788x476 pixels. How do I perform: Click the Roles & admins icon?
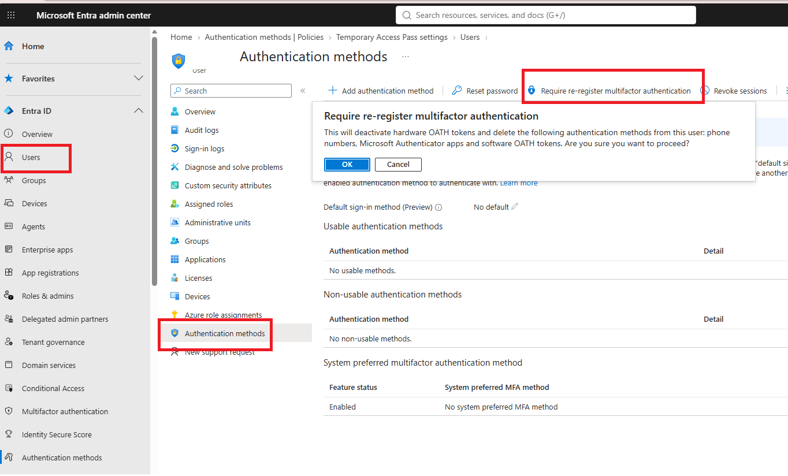(x=9, y=296)
